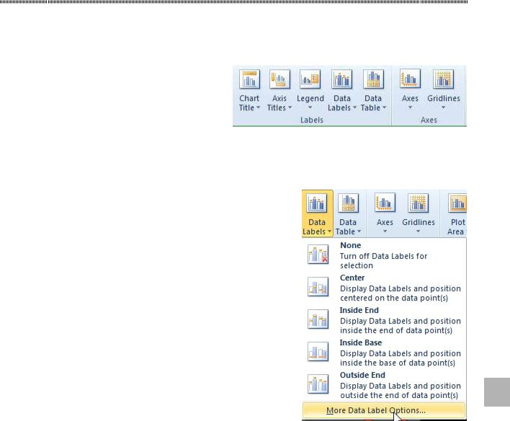The height and width of the screenshot is (421, 510).
Task: Select the Inside End data label option
Action: click(x=384, y=320)
